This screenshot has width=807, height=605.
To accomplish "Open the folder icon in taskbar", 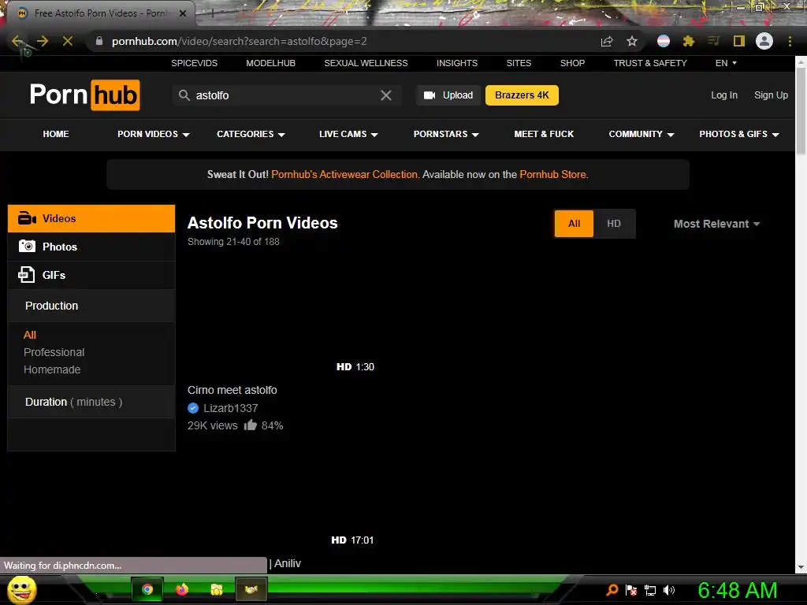I will tap(217, 589).
